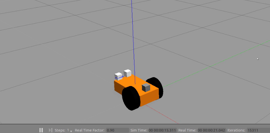Screen dimensions: 270x133
Task: Click the Real Time Factor field
Action: [117, 130]
